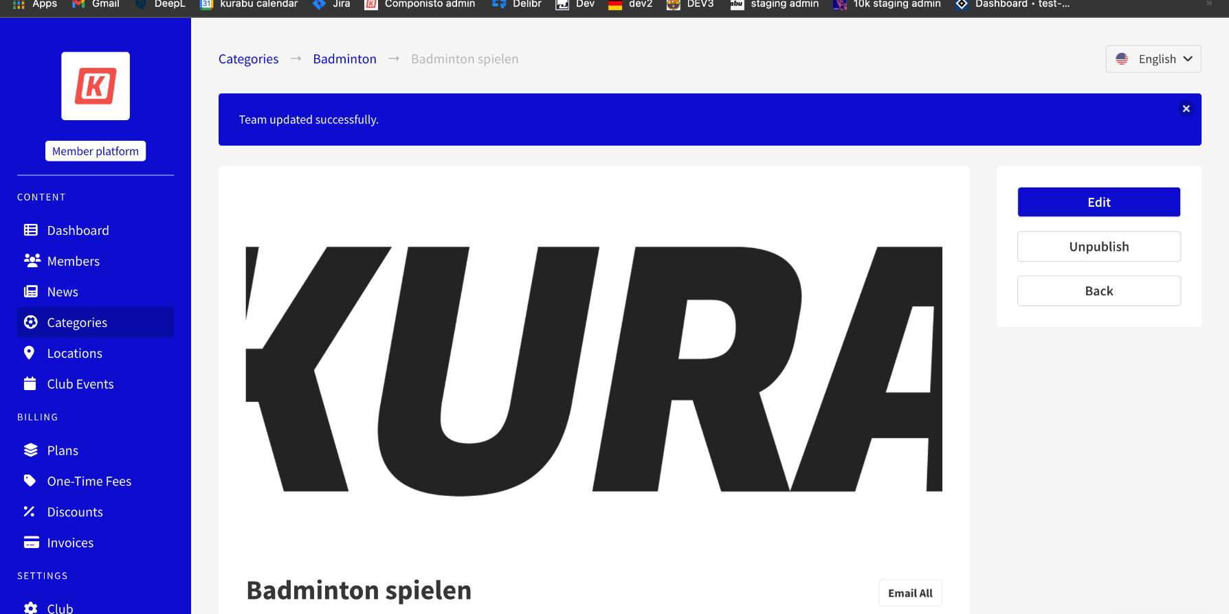Click the Invoices card icon
This screenshot has height=614, width=1229.
32,543
